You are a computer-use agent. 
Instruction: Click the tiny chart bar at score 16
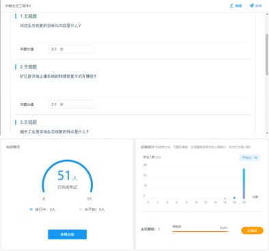225,198
